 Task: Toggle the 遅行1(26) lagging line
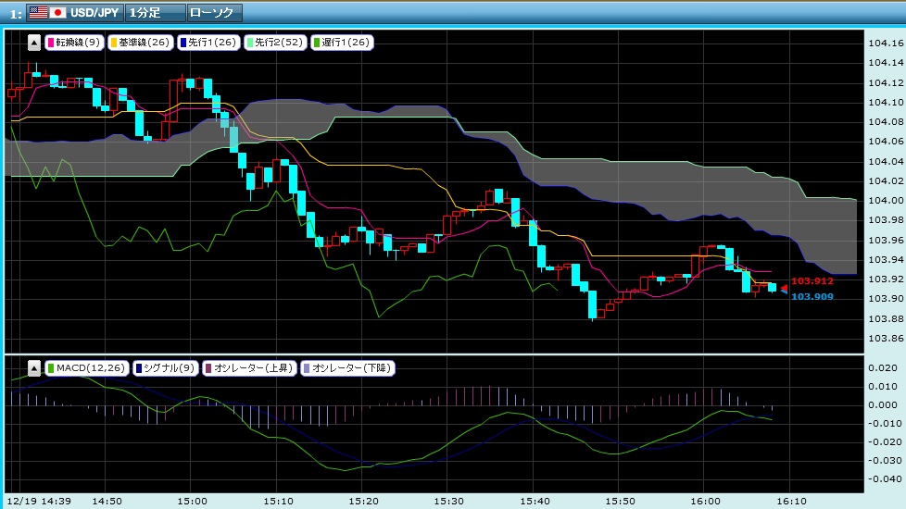(342, 43)
